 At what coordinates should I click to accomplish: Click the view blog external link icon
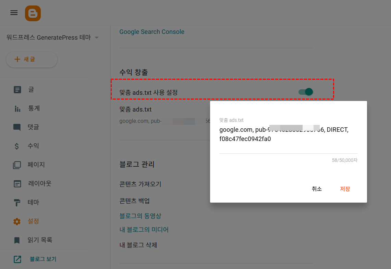[x=17, y=259]
